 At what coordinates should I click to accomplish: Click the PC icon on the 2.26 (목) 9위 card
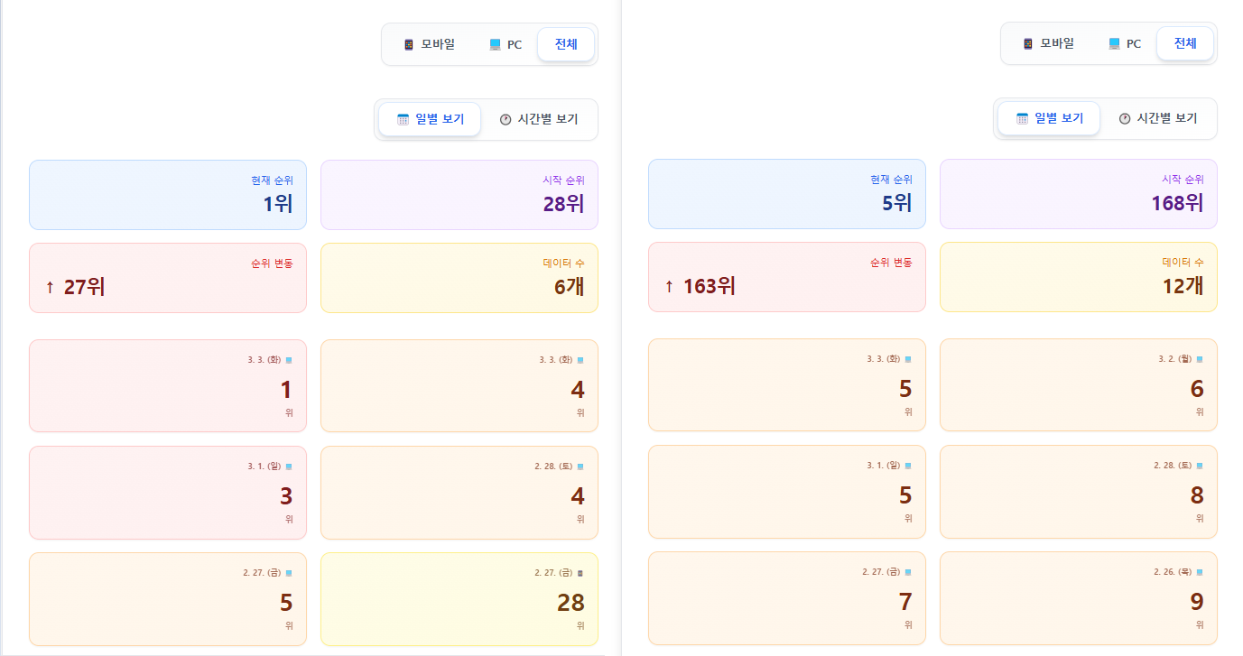click(1200, 572)
